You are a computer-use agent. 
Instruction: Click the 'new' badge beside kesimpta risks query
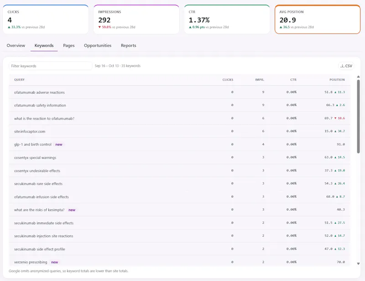(72, 210)
